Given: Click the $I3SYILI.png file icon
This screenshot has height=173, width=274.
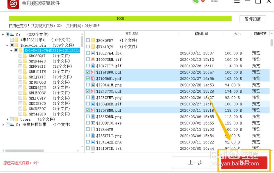Looking at the screenshot, I should pos(93,136).
